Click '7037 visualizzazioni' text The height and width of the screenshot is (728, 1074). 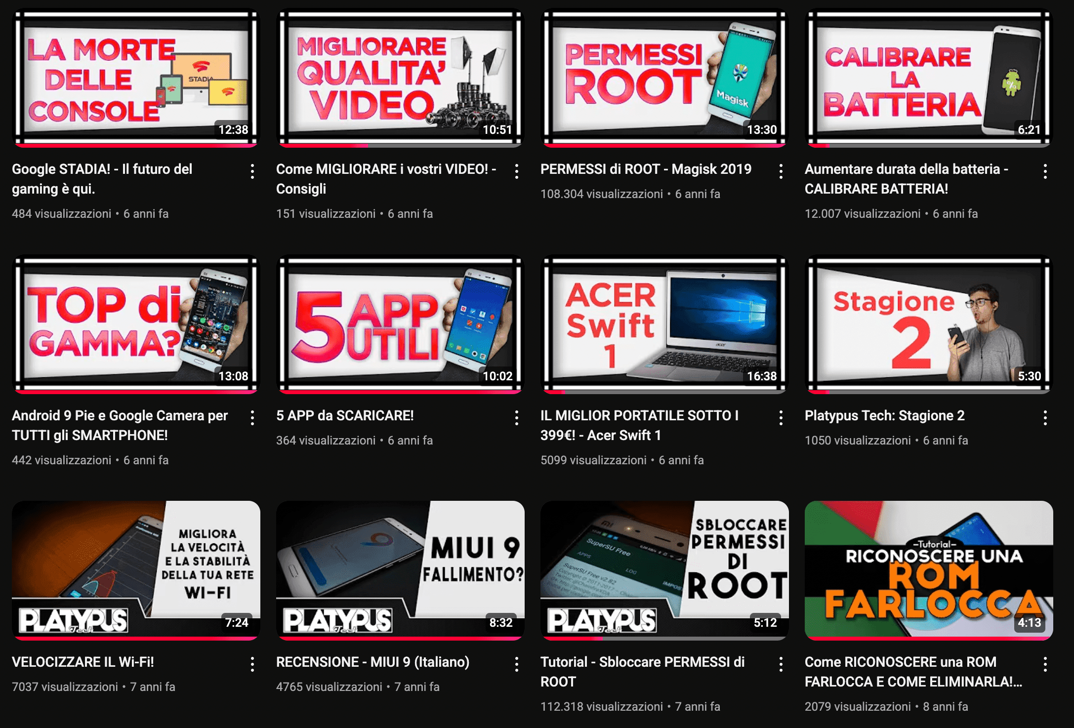click(x=65, y=687)
